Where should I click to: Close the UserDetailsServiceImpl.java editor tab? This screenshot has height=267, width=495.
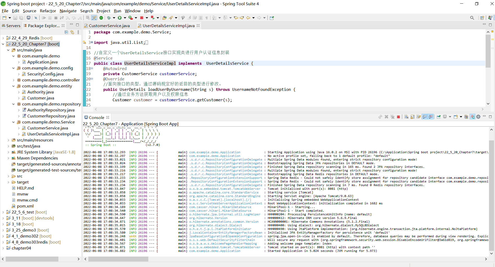point(198,26)
